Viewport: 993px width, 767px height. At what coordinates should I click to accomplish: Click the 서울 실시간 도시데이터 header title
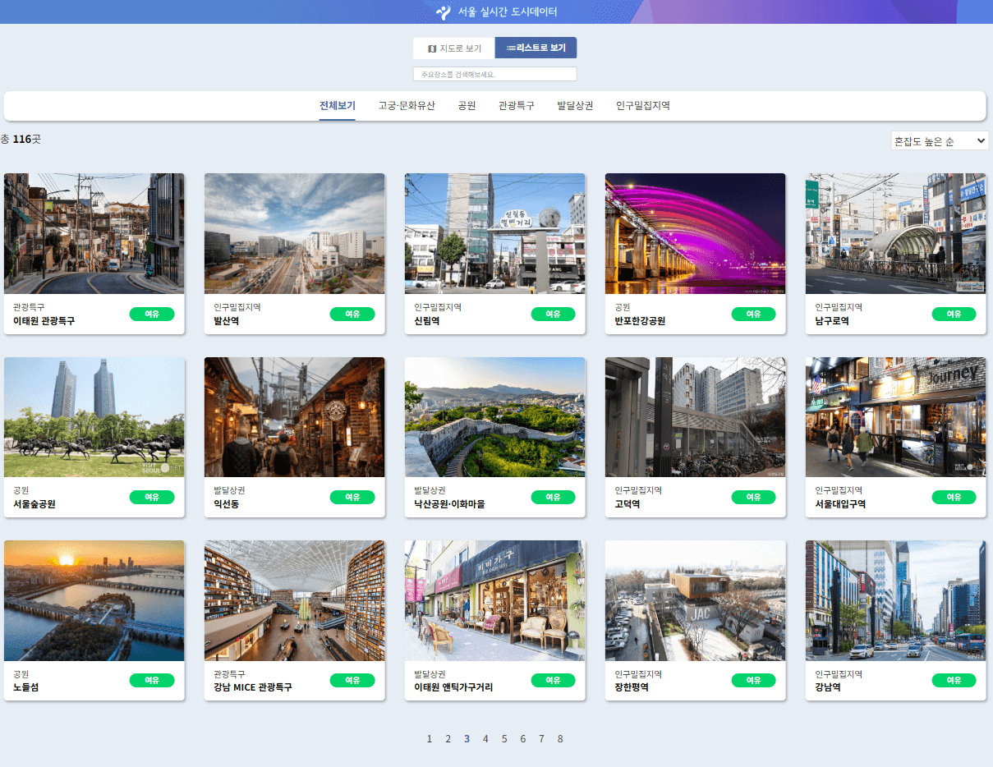[508, 12]
